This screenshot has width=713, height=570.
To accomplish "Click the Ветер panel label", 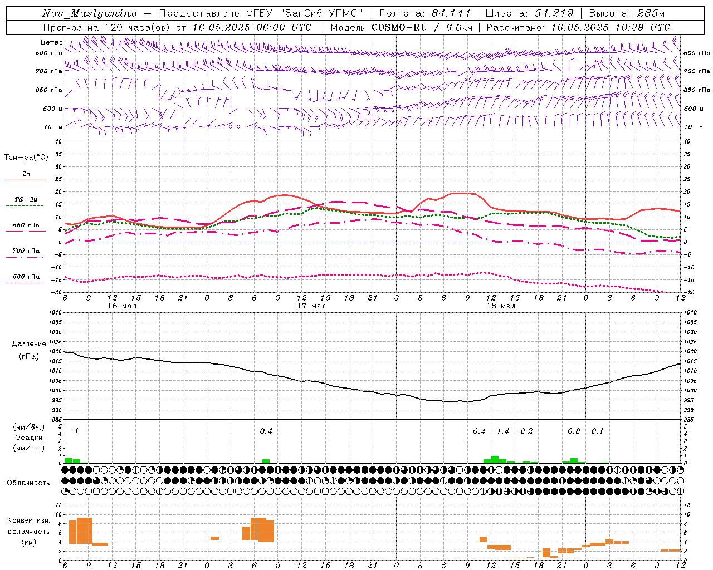I will [x=51, y=42].
